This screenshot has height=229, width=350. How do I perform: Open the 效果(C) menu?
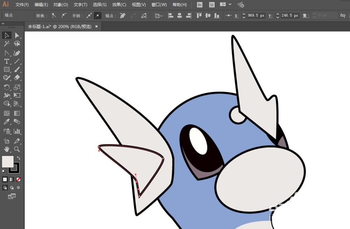[119, 5]
